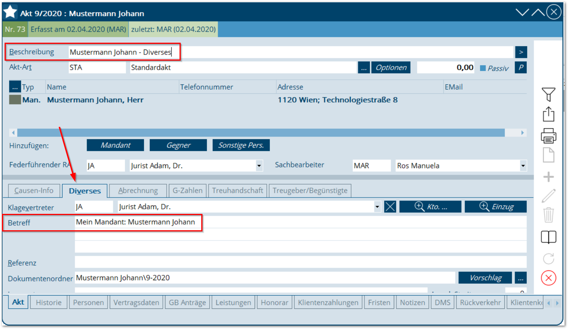Click the persons list scroll-left arrow

tap(13, 133)
